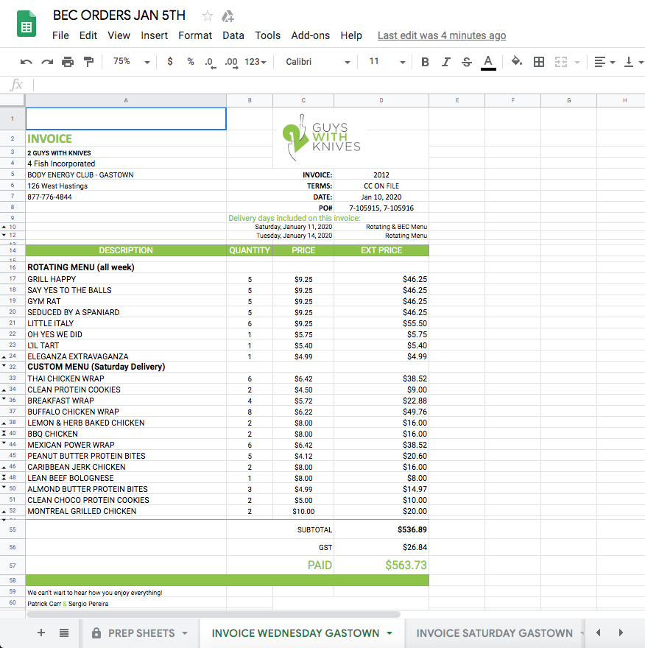Image resolution: width=645 pixels, height=648 pixels.
Task: Switch to INVOICE SATURDAY GASTOWN tab
Action: pos(494,633)
